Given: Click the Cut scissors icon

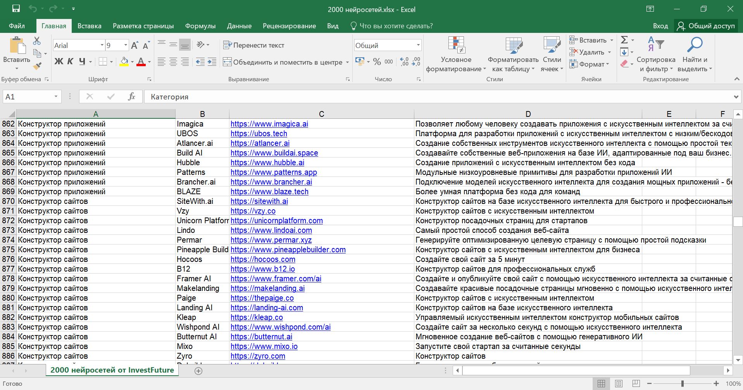Looking at the screenshot, I should pos(37,41).
